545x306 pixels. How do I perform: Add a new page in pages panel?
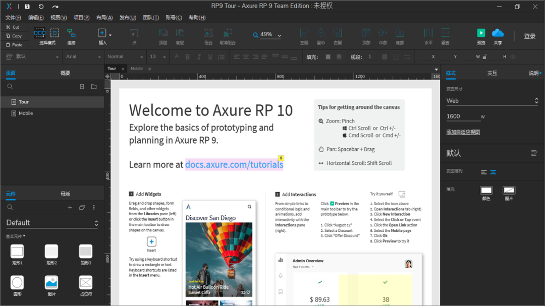tap(82, 87)
